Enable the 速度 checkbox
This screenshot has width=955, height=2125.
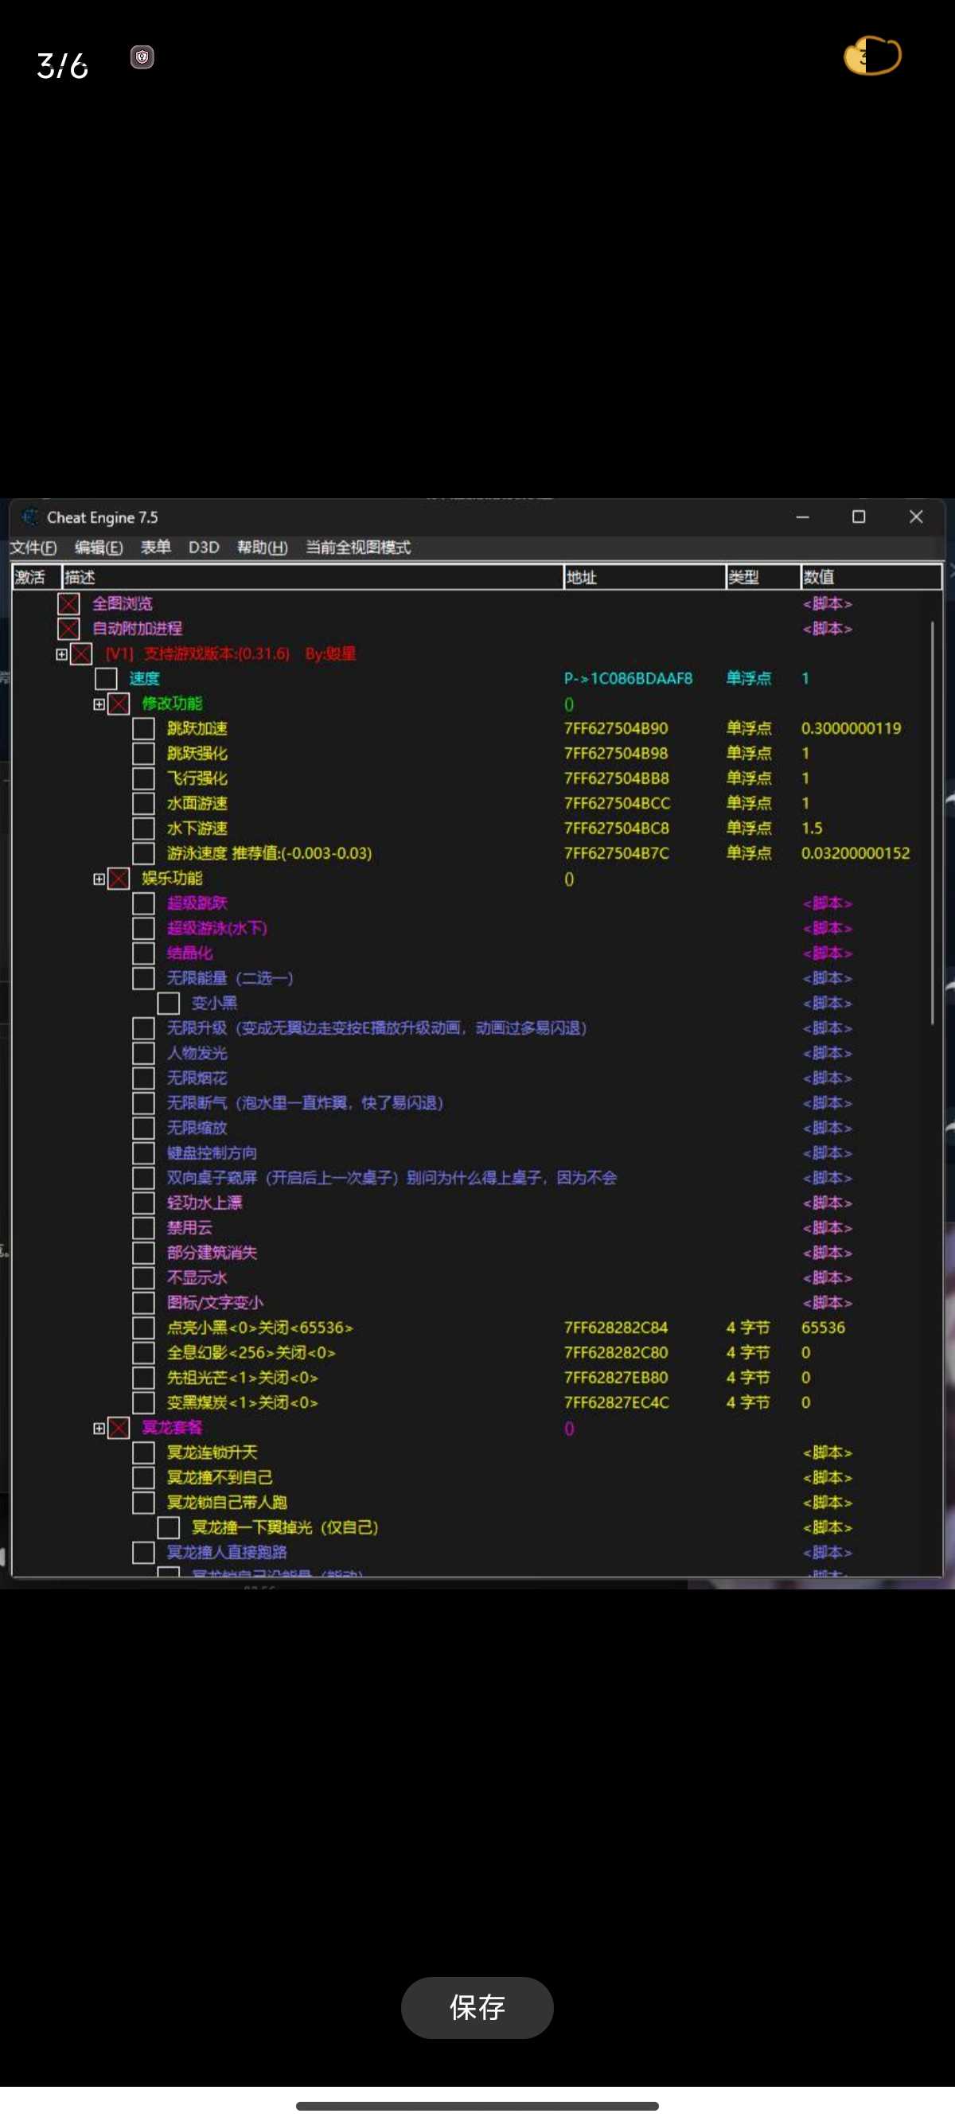click(106, 679)
